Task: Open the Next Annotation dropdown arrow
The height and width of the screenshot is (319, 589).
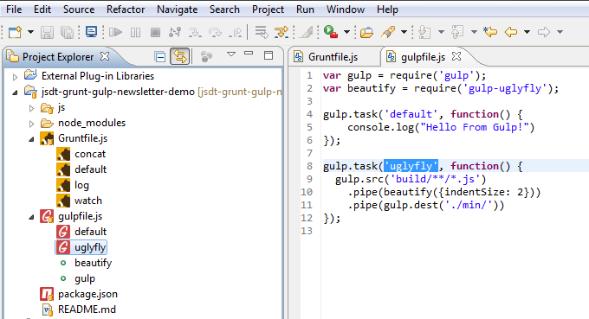Action: [441, 32]
